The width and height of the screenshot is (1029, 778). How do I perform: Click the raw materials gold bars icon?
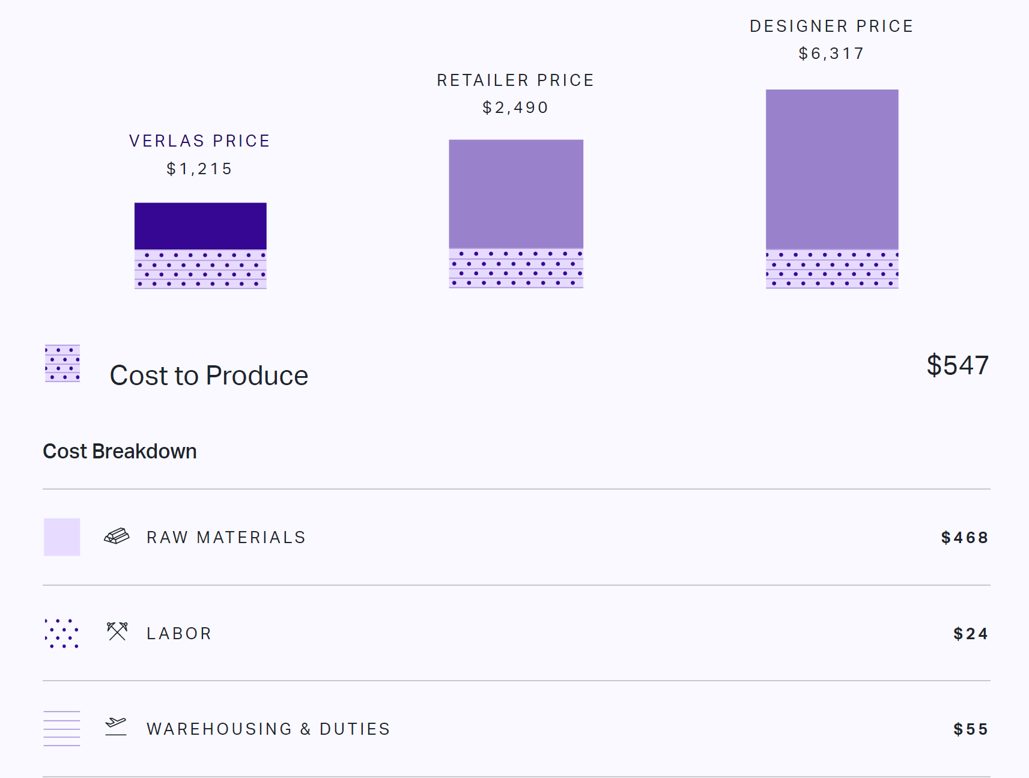coord(117,536)
